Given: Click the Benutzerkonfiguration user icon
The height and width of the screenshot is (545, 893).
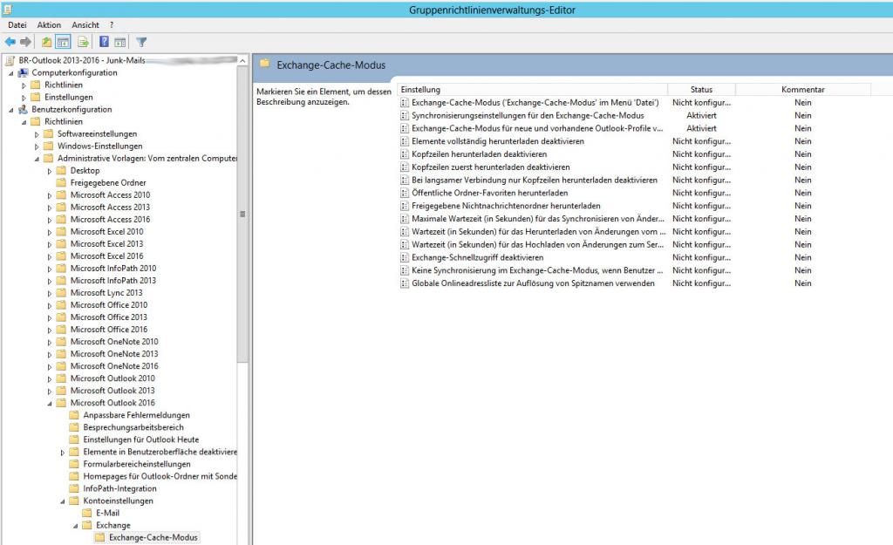Looking at the screenshot, I should tap(23, 109).
